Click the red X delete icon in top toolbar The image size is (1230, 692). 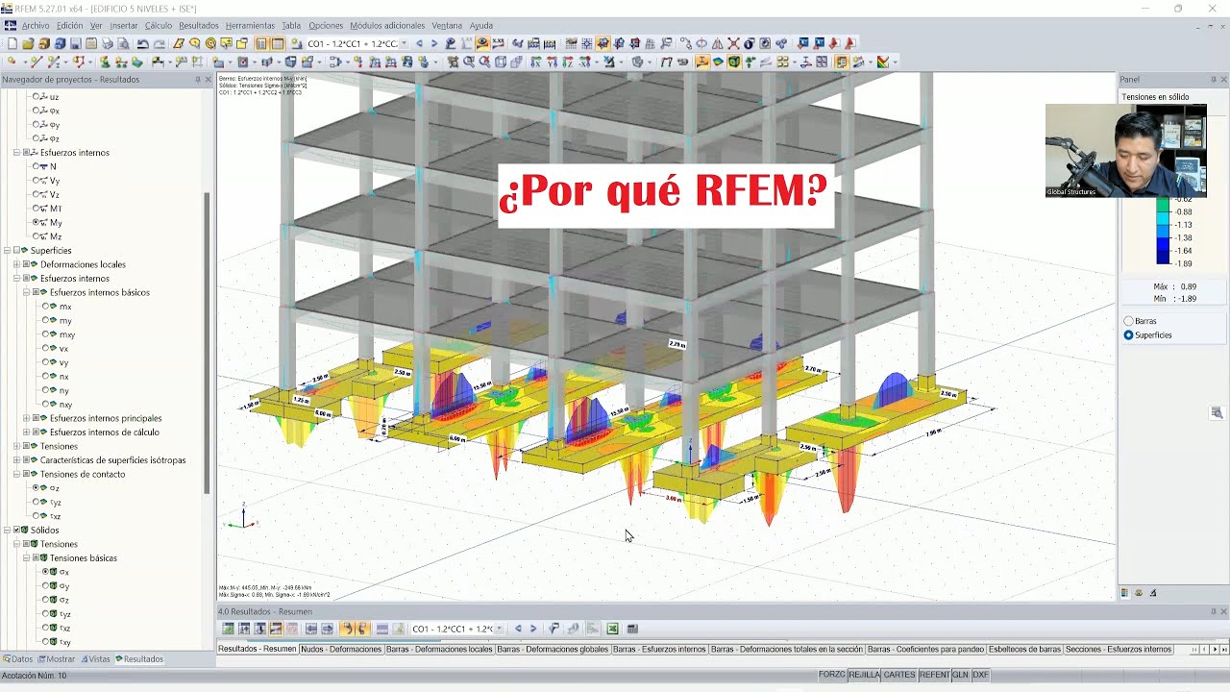[733, 43]
